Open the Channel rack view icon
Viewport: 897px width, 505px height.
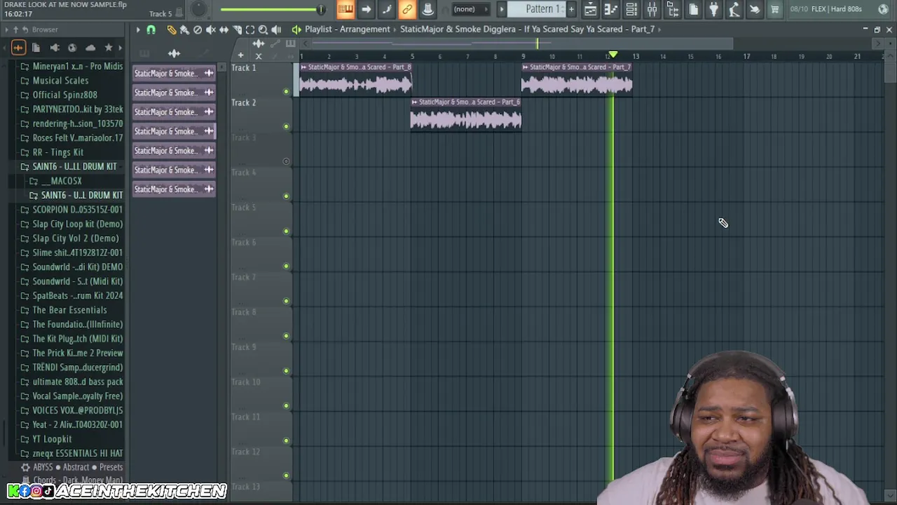[631, 9]
